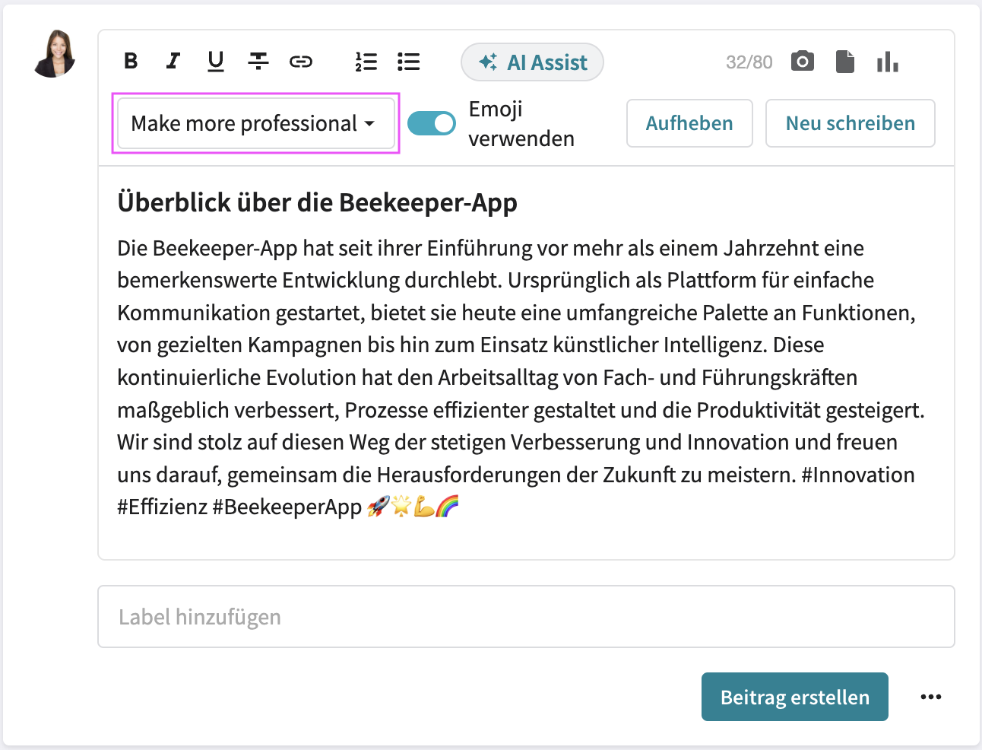982x750 pixels.
Task: Create a bulleted list
Action: (x=408, y=62)
